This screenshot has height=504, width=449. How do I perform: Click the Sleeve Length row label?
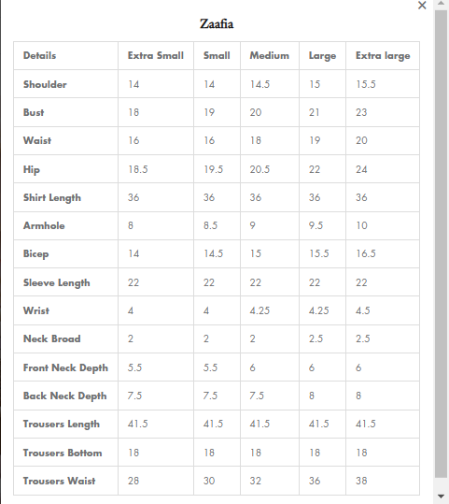tap(57, 282)
